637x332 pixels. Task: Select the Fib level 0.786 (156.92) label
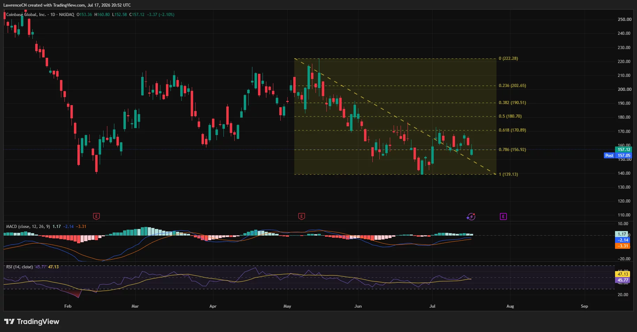click(512, 150)
